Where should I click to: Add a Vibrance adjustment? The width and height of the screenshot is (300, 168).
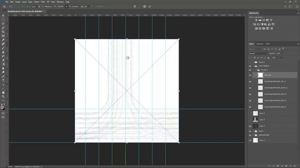pos(271,20)
